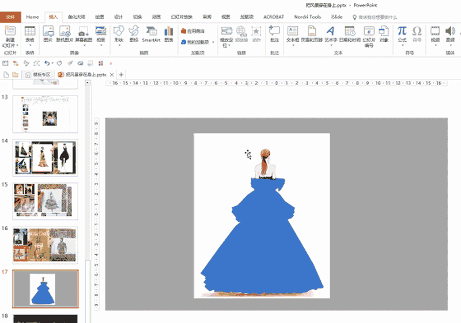The width and height of the screenshot is (461, 323).
Task: Open the Customize Quick Access Toolbar arrow
Action: 111,63
